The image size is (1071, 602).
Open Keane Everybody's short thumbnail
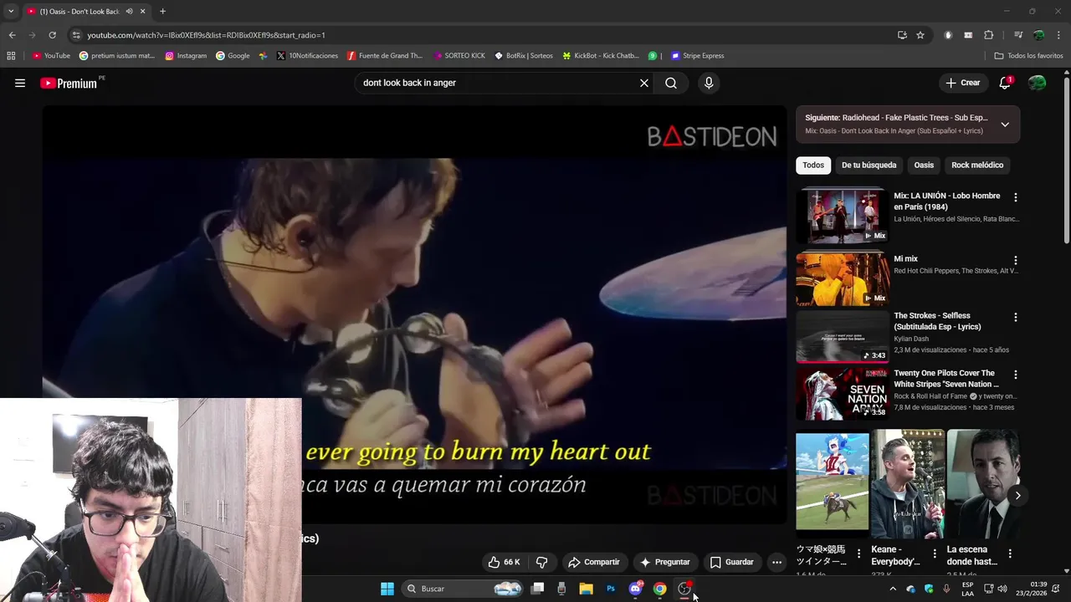pos(907,483)
